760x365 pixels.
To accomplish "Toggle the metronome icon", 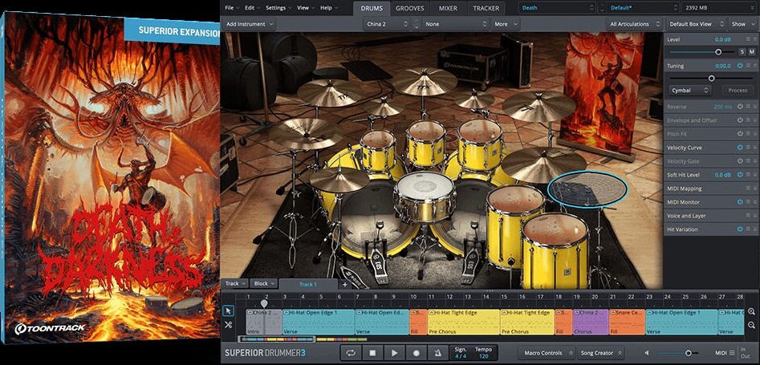I will 437,353.
